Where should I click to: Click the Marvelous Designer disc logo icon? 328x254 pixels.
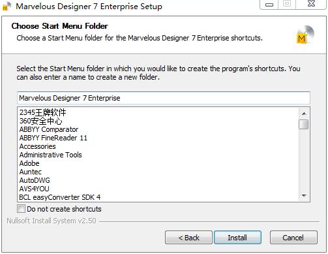click(x=305, y=35)
